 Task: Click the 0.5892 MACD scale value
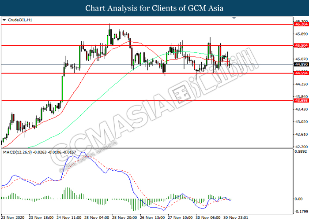click(x=301, y=152)
